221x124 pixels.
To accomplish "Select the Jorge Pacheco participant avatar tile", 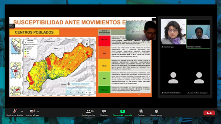I will (x=199, y=79).
